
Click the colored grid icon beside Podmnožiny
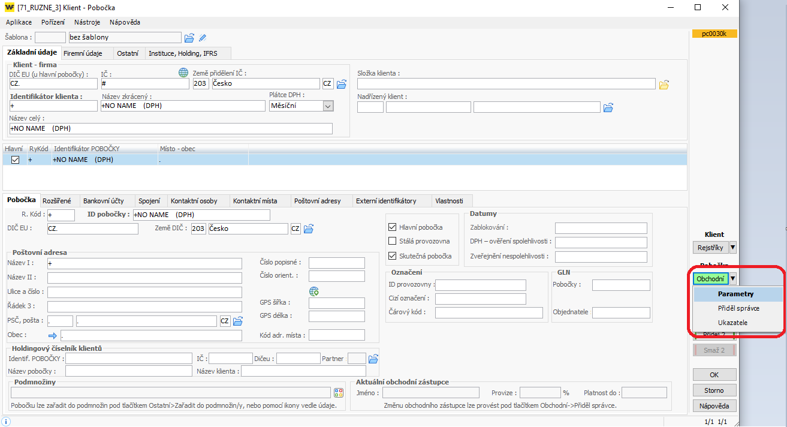339,393
